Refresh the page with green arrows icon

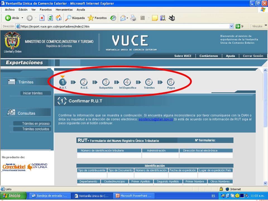50,18
